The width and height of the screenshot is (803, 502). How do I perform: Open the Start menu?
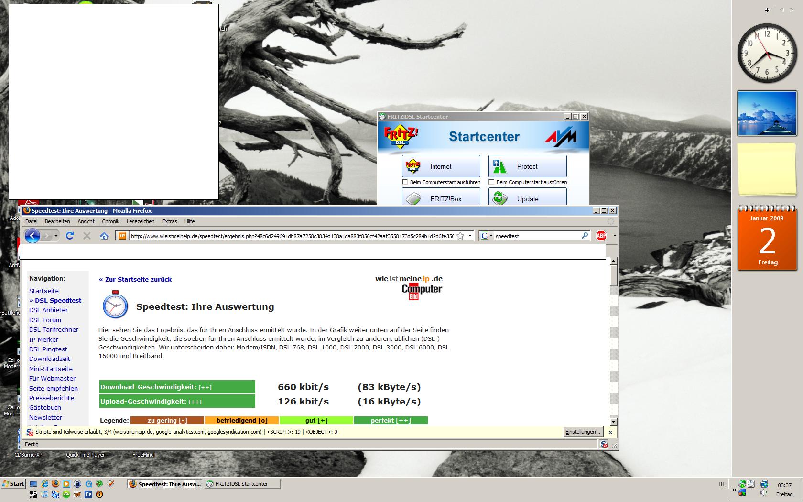pos(13,484)
